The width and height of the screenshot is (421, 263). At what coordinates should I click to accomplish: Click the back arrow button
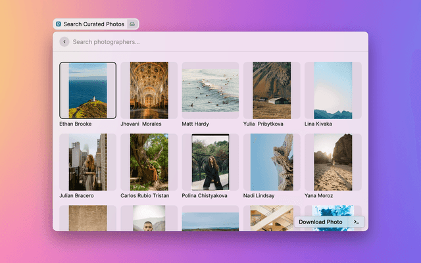[x=64, y=41]
